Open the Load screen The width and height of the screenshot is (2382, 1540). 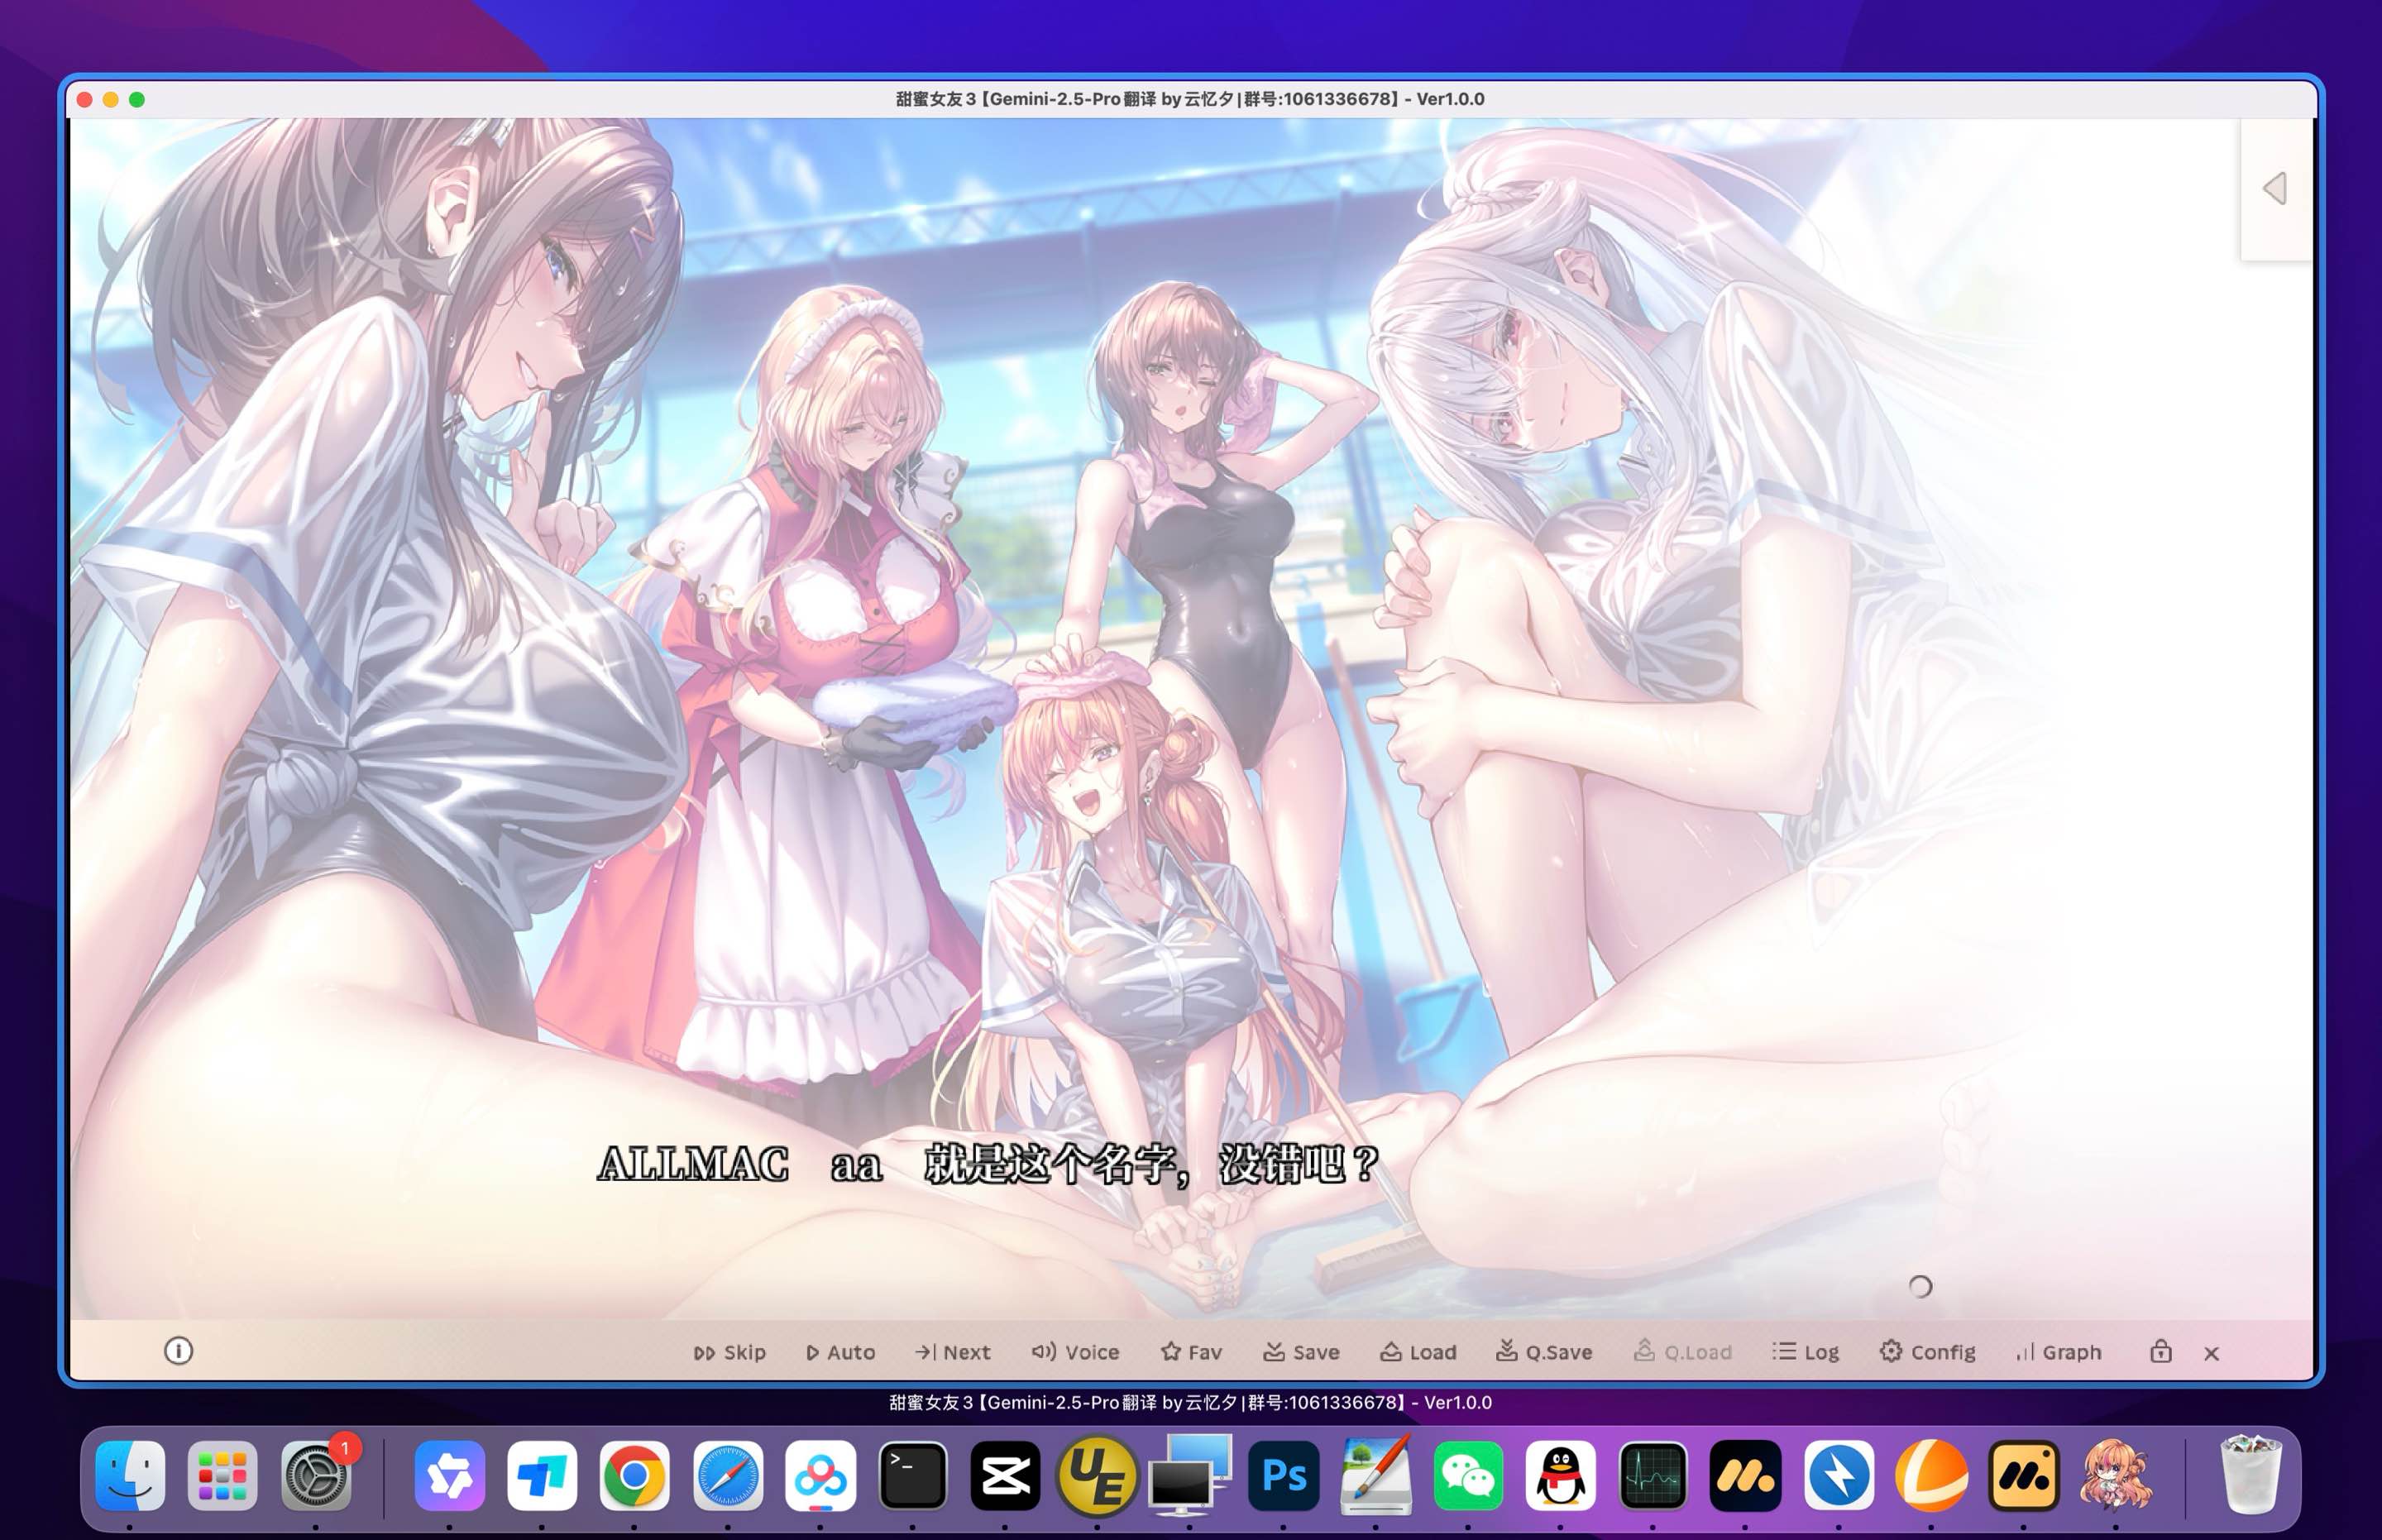(1418, 1352)
